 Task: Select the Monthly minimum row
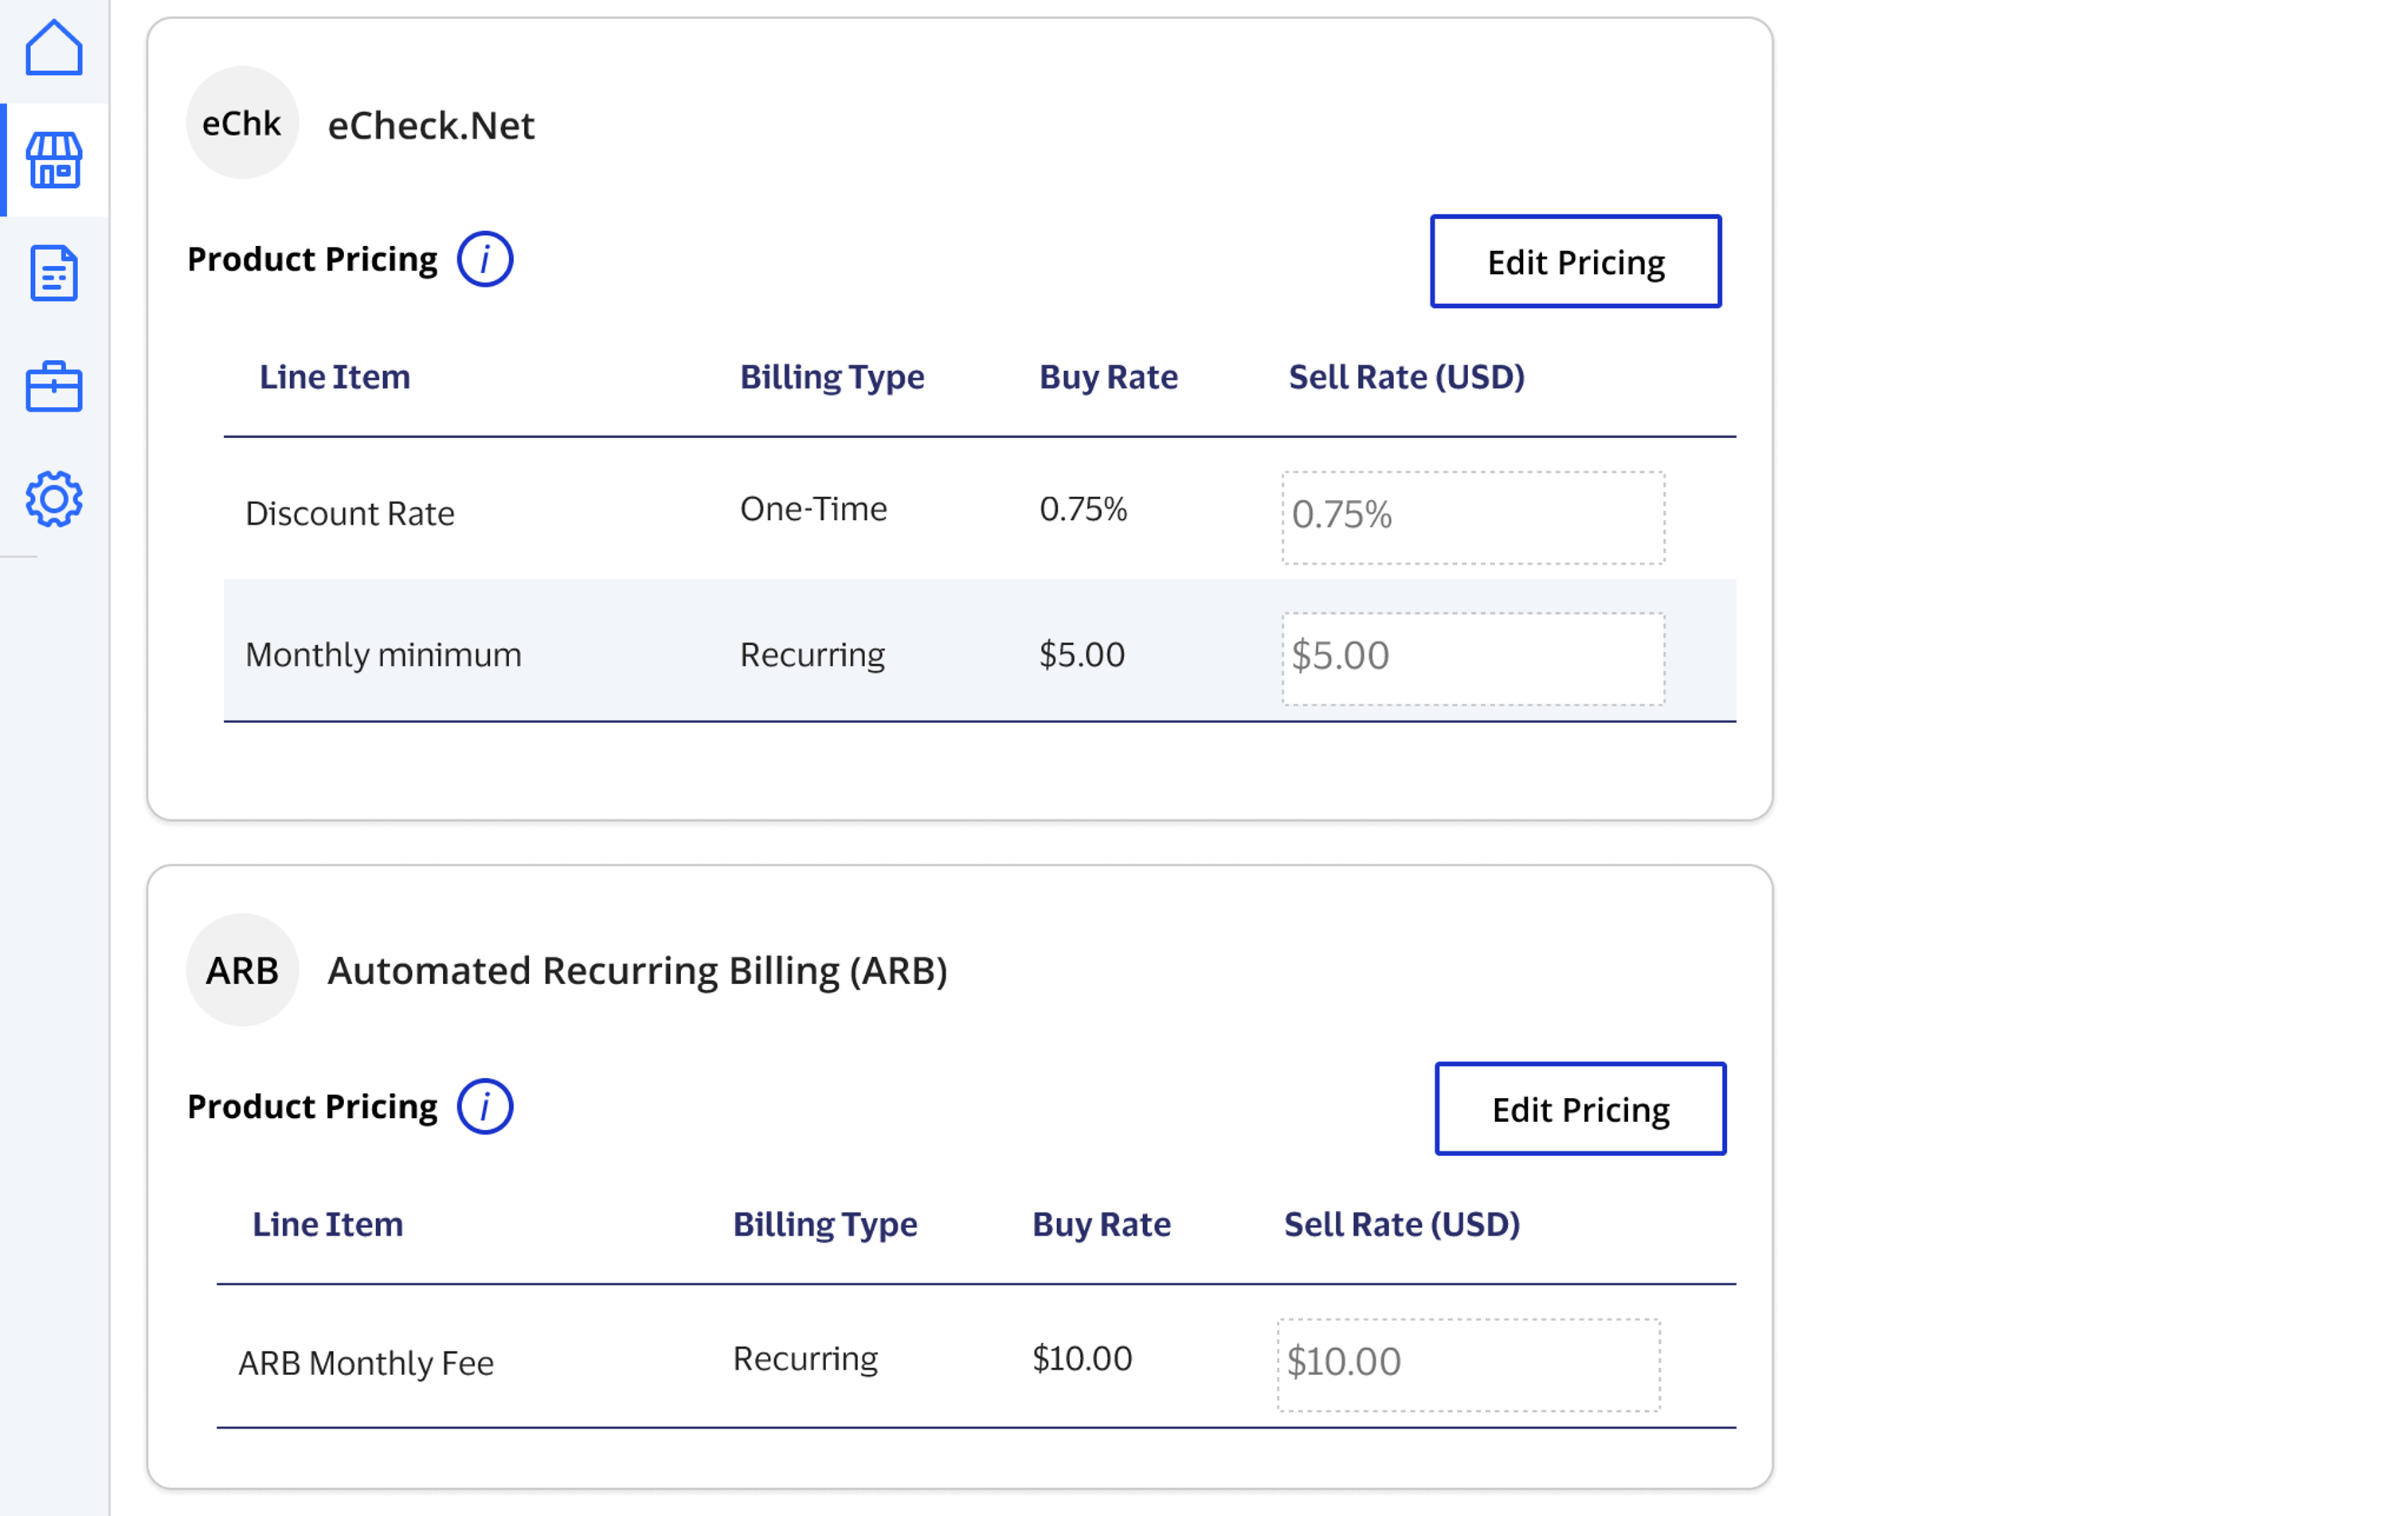coord(382,654)
